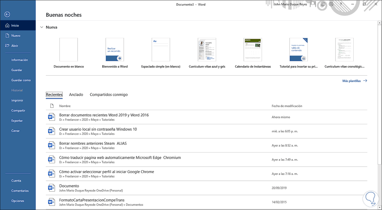Click the file icon in list header
This screenshot has width=382, height=210.
pos(52,106)
